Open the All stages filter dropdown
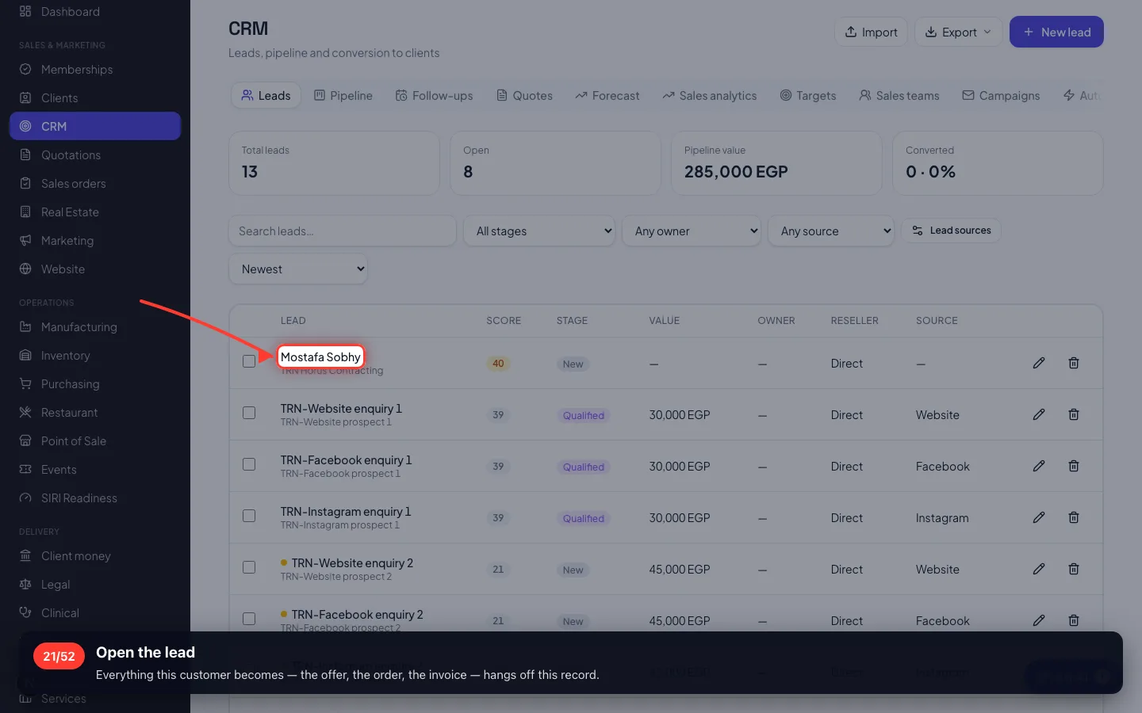 coord(539,231)
